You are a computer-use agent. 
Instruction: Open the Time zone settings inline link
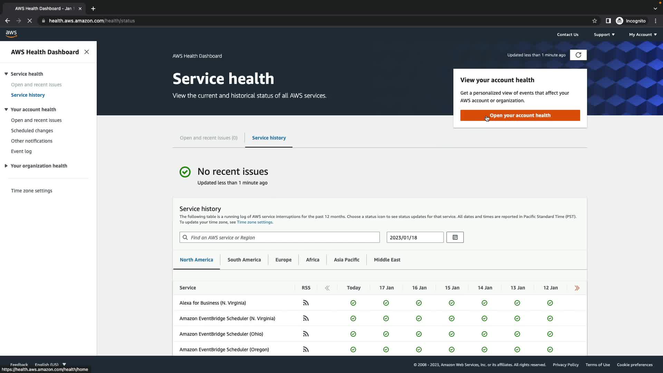coord(254,222)
